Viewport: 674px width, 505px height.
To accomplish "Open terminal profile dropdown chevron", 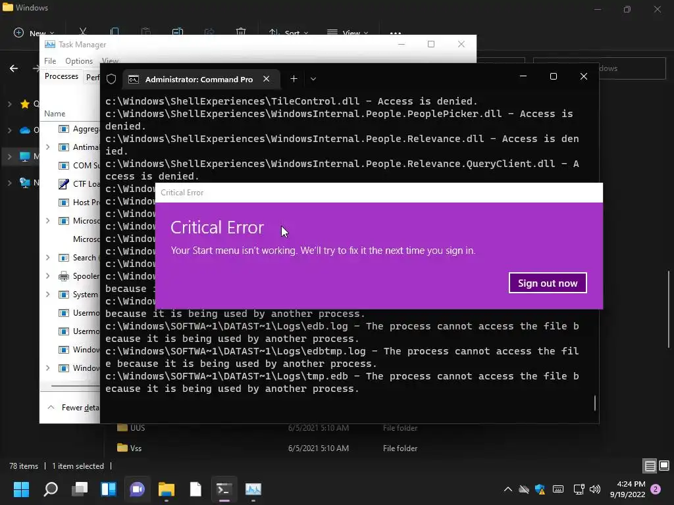I will (313, 79).
